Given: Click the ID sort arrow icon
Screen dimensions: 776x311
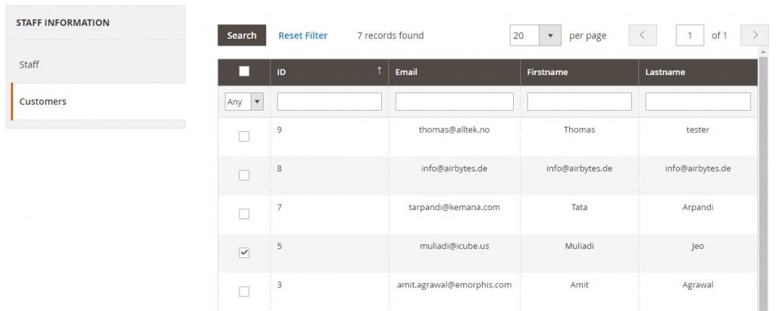Looking at the screenshot, I should coord(380,71).
